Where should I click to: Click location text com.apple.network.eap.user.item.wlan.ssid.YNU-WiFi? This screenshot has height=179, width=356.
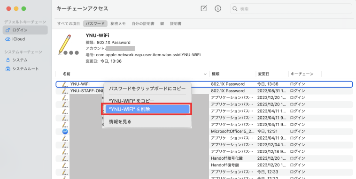click(148, 55)
